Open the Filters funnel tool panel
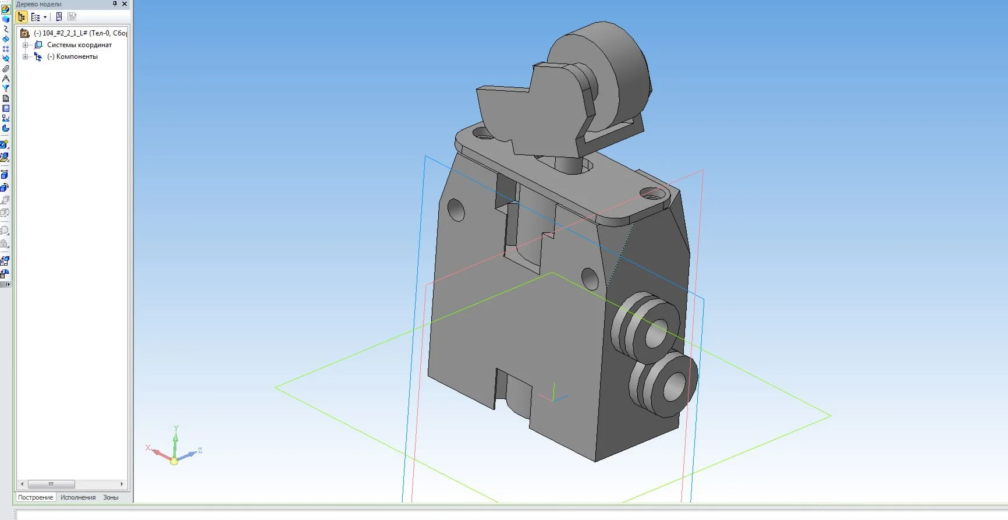 (x=6, y=89)
